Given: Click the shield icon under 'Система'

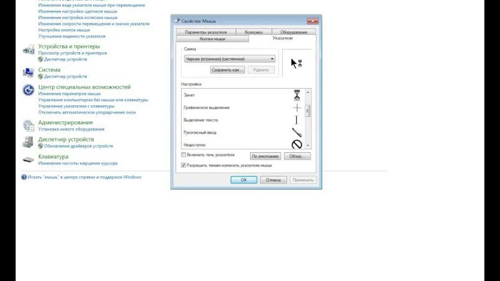Looking at the screenshot, I should 41,77.
